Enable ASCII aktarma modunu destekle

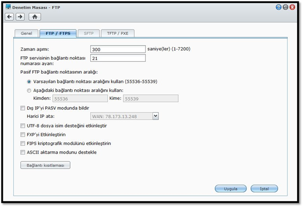tap(23, 152)
